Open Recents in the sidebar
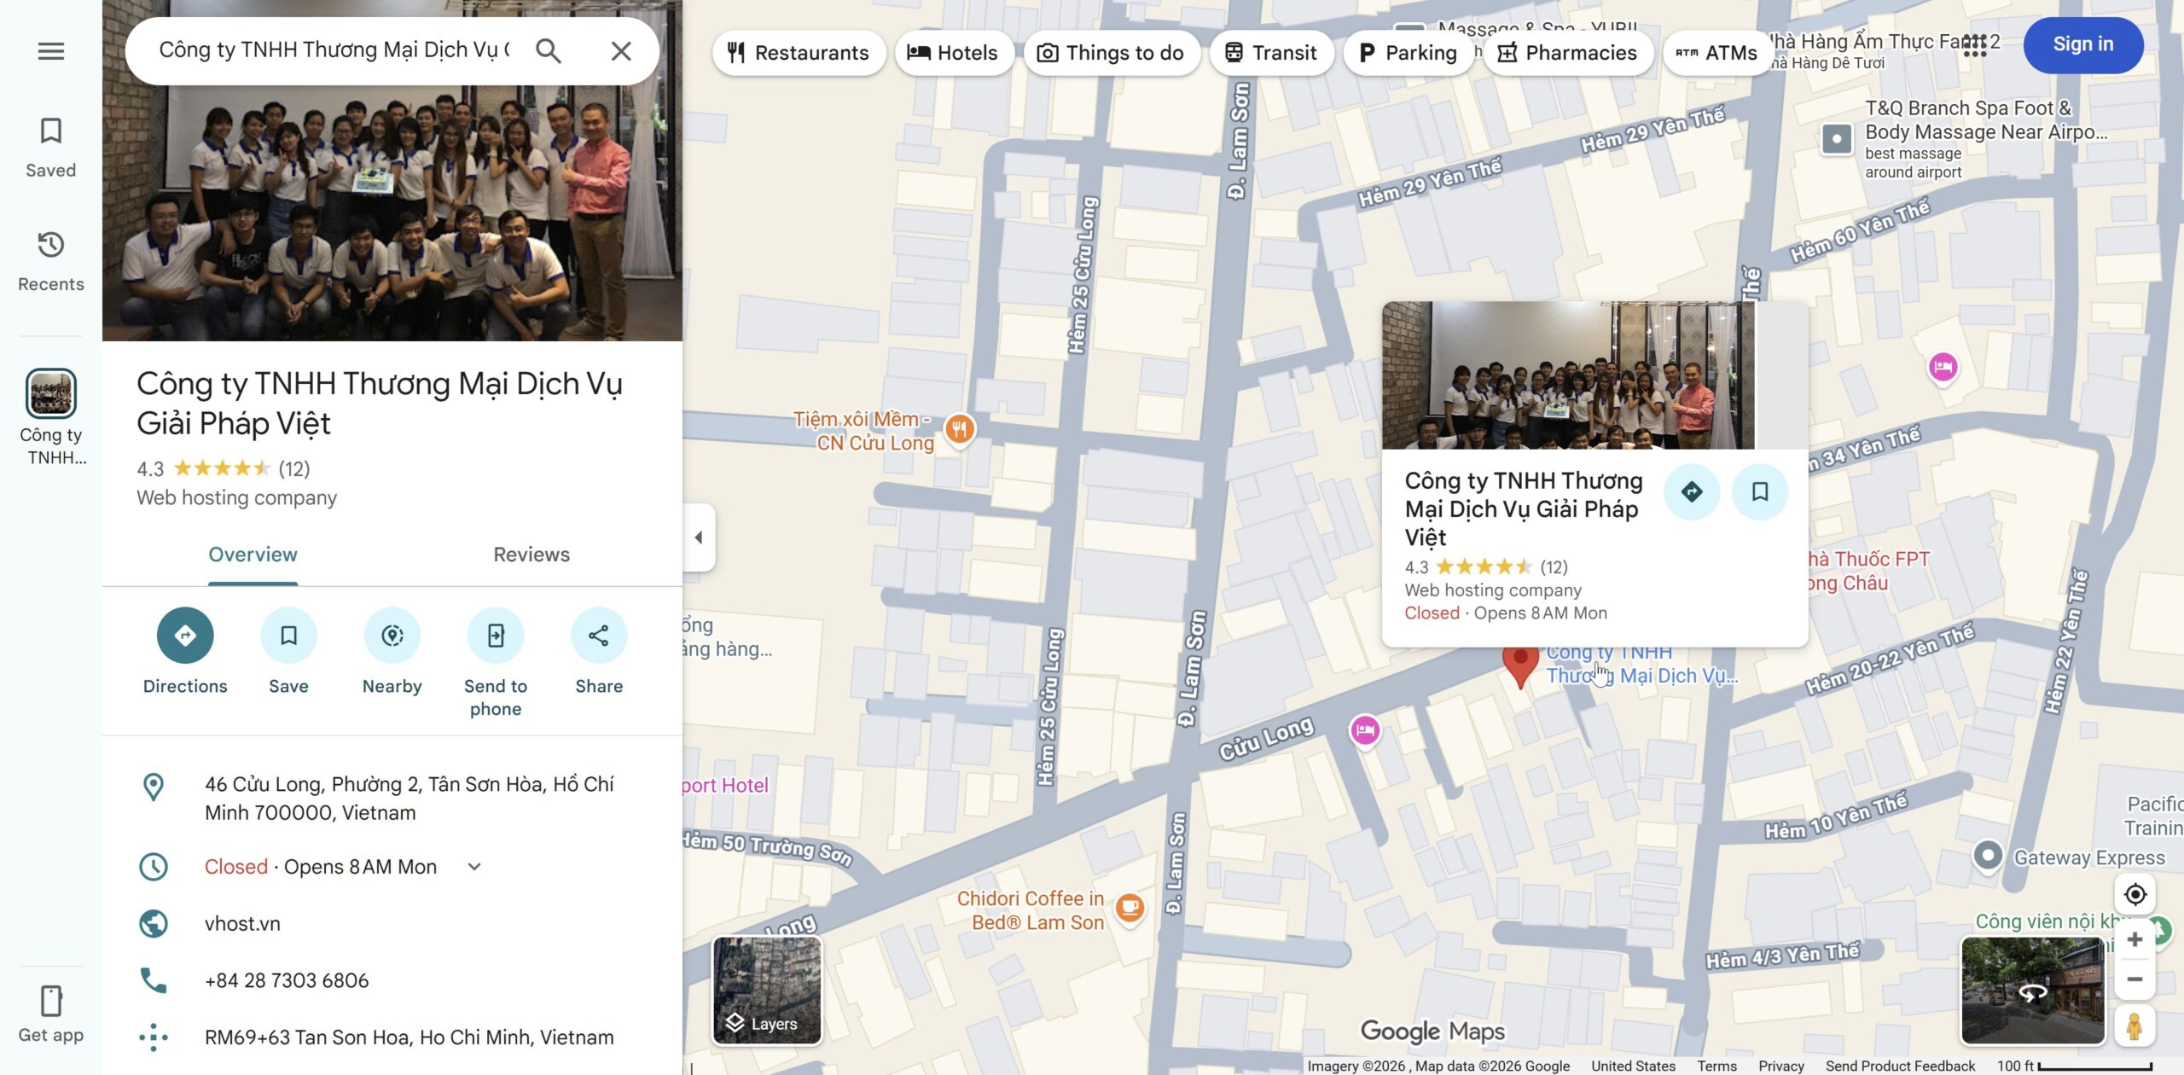The height and width of the screenshot is (1075, 2184). click(x=51, y=261)
